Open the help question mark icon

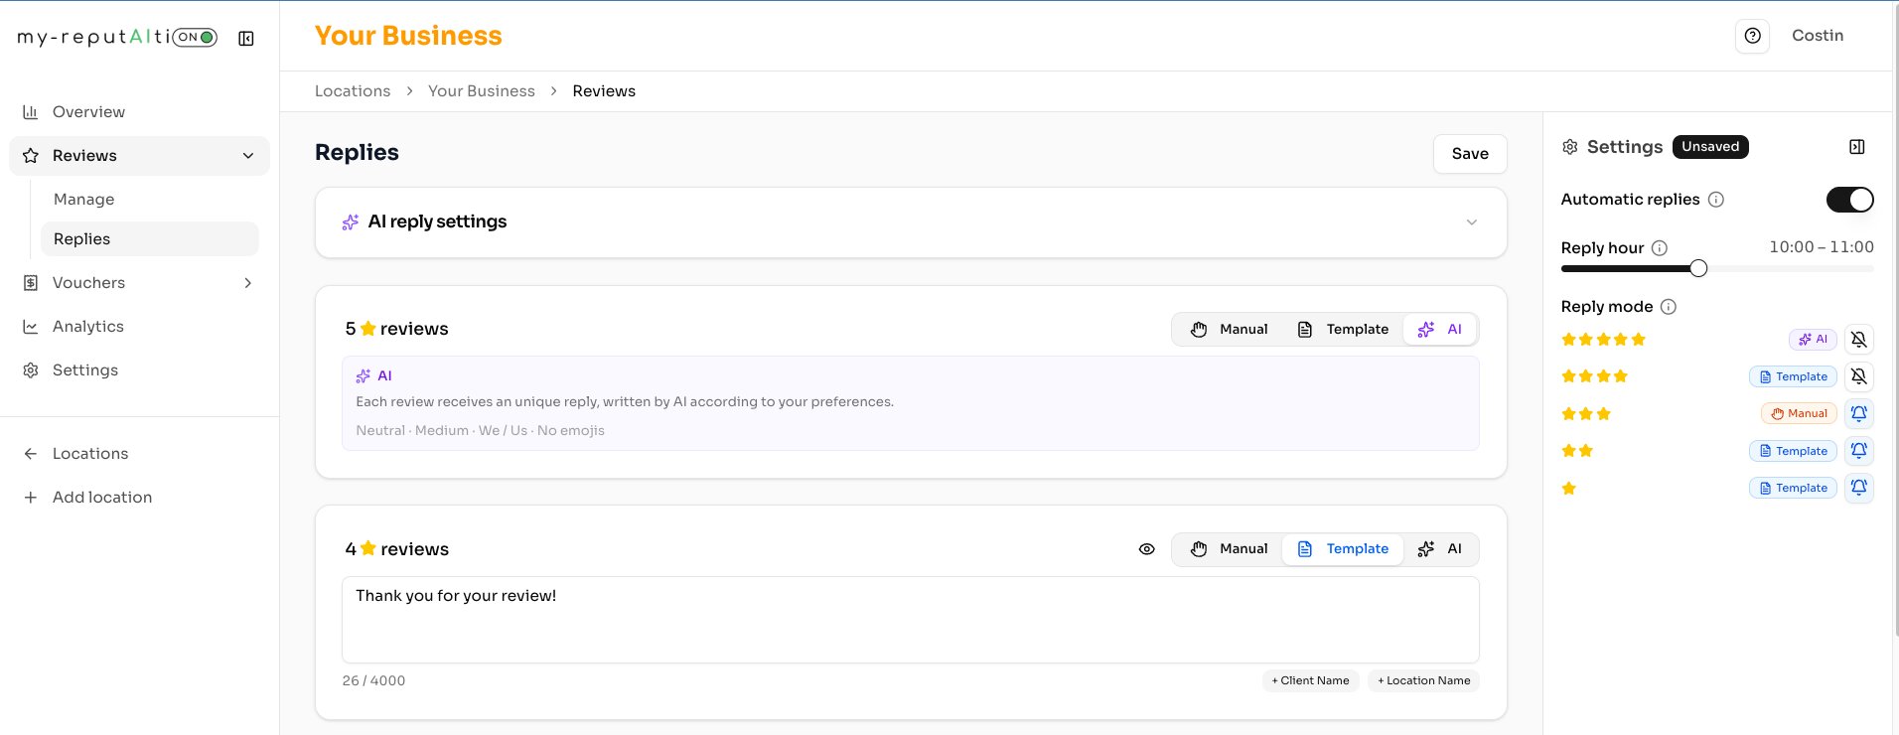pyautogui.click(x=1753, y=36)
